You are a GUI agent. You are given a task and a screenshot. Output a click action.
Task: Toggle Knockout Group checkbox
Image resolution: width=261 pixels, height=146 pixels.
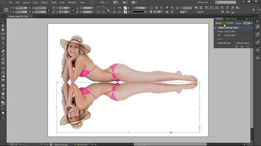tap(235, 43)
